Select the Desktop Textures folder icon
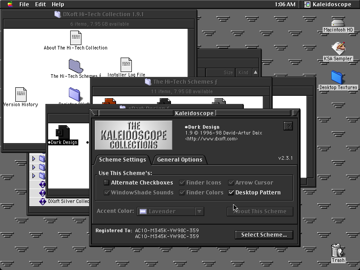 click(337, 77)
